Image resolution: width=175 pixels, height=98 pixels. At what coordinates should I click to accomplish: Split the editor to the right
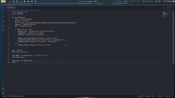pos(170,8)
